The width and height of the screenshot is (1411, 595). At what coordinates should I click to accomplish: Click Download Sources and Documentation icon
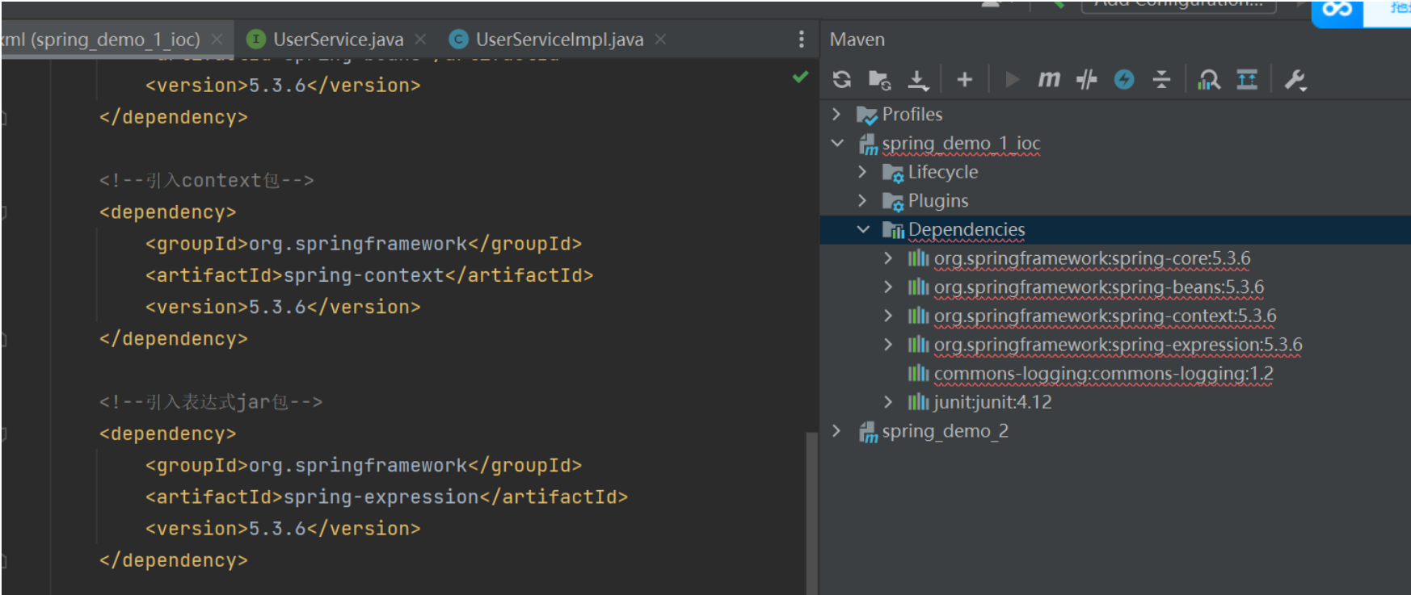pyautogui.click(x=918, y=79)
